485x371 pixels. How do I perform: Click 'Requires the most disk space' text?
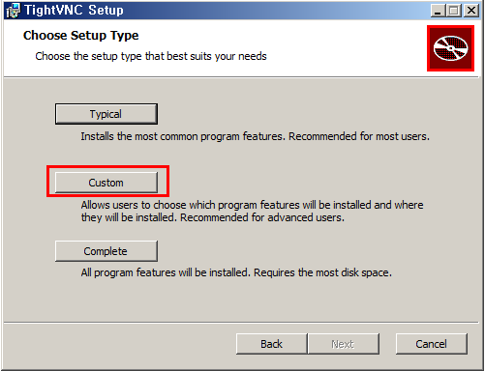click(322, 272)
